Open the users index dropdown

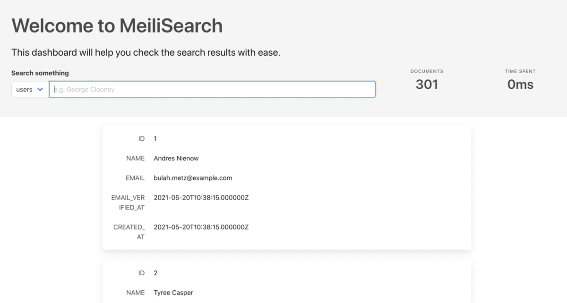click(x=29, y=90)
